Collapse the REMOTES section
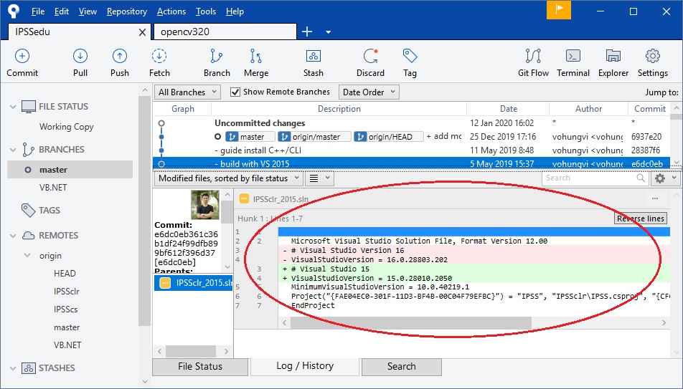 click(13, 236)
